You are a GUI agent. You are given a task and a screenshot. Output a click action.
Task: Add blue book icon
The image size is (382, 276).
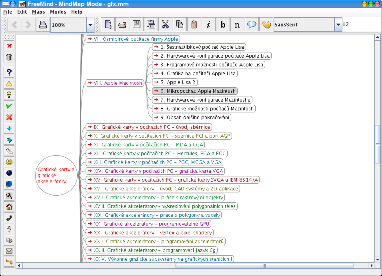9,184
